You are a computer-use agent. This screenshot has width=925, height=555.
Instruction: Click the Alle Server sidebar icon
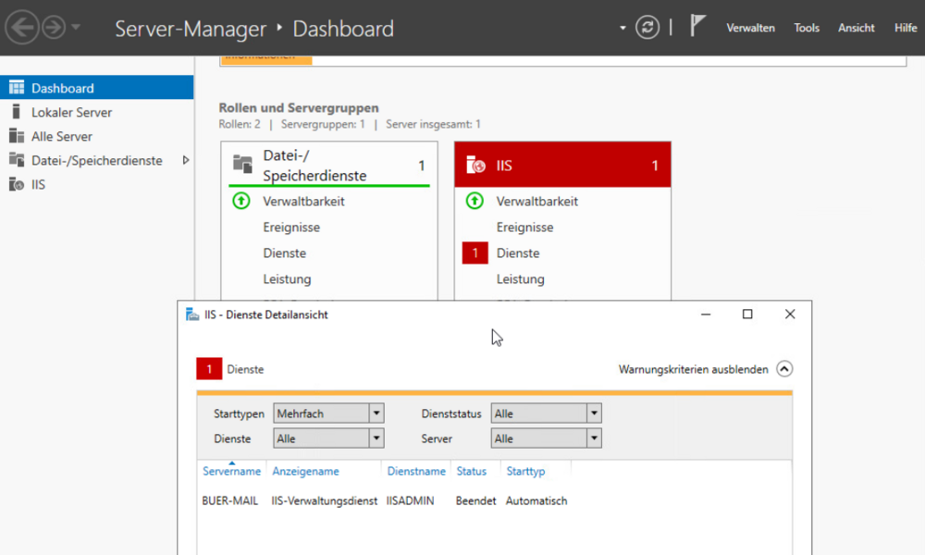pyautogui.click(x=16, y=136)
